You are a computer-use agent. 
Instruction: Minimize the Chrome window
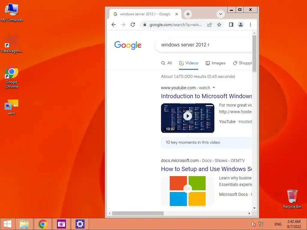231,10
